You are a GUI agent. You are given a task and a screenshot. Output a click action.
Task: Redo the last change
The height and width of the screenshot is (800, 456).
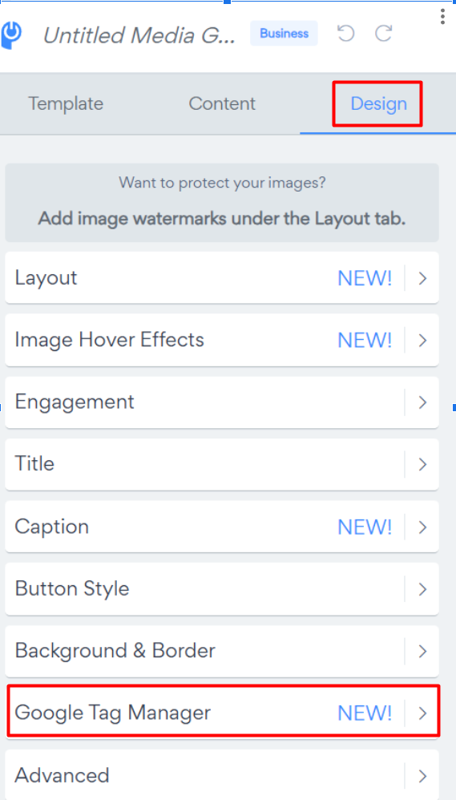pos(383,34)
